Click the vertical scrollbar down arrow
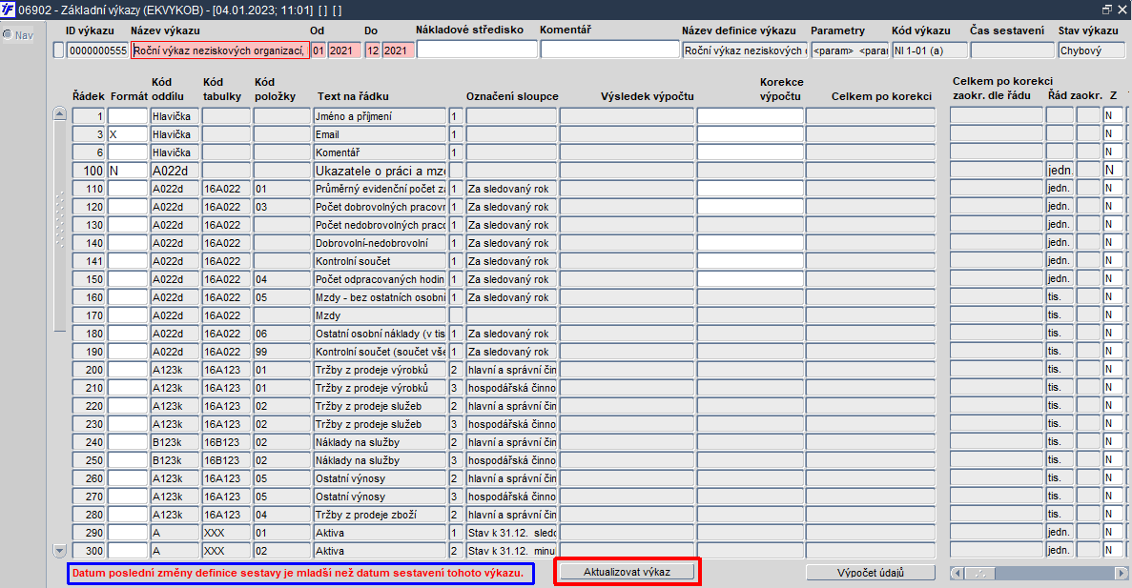 pyautogui.click(x=60, y=551)
